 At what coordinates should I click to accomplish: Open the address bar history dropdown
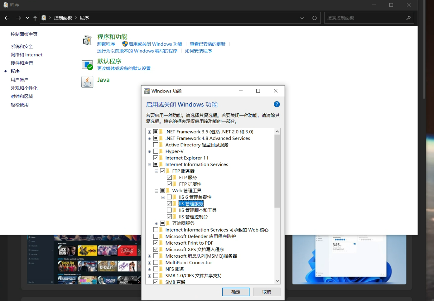tap(302, 18)
